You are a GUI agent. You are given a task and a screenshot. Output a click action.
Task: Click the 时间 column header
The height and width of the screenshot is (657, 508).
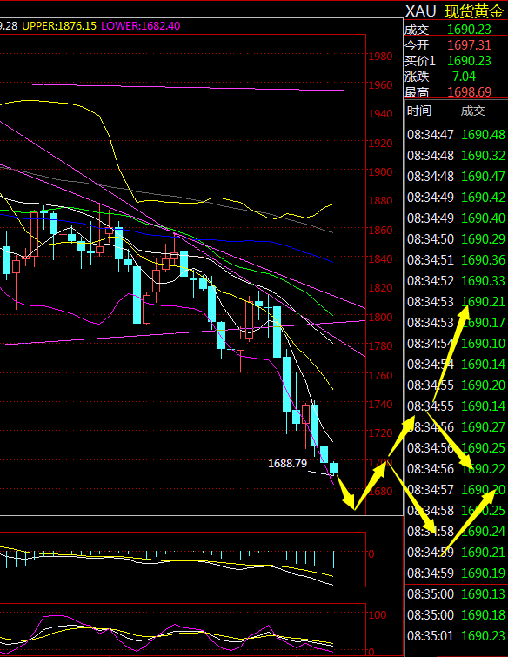click(418, 111)
